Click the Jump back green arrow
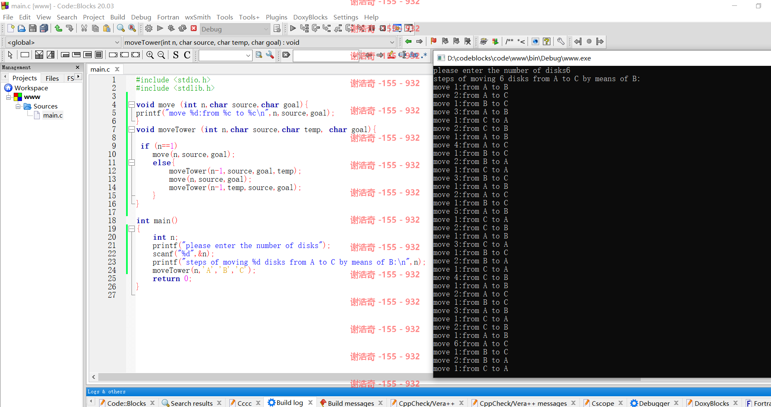The width and height of the screenshot is (771, 407). (408, 41)
